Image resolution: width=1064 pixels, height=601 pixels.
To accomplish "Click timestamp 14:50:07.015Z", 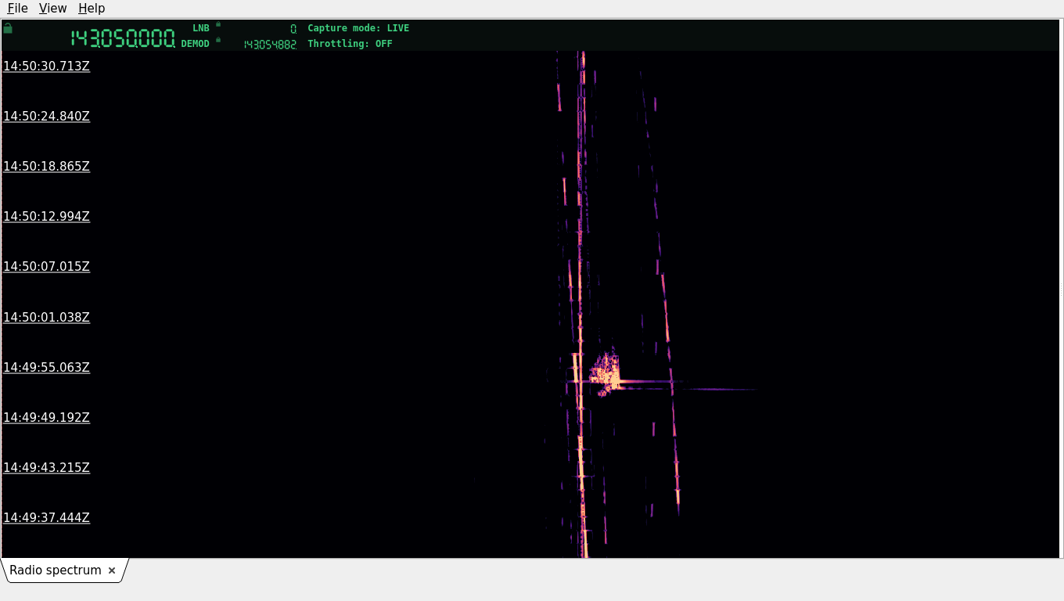I will click(46, 267).
